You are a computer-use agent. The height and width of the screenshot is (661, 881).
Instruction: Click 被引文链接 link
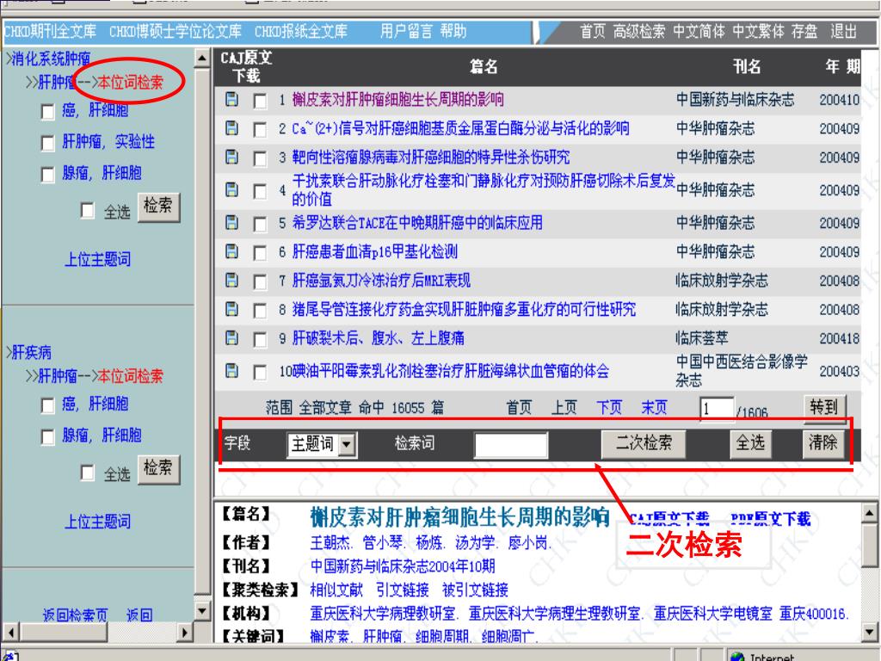[475, 590]
